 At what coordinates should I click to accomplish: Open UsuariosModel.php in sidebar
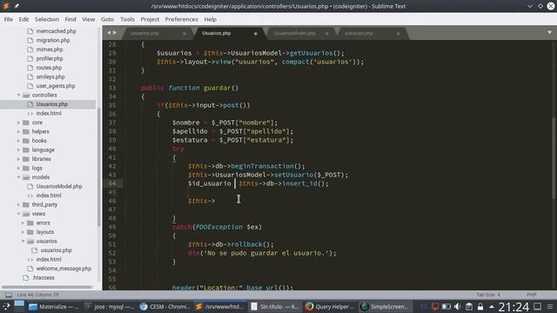[59, 186]
